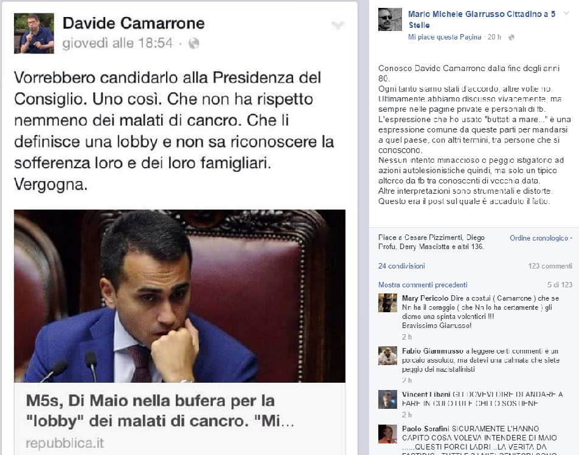The width and height of the screenshot is (579, 455).
Task: Click the globe privacy icon beside post time
Action: point(194,44)
